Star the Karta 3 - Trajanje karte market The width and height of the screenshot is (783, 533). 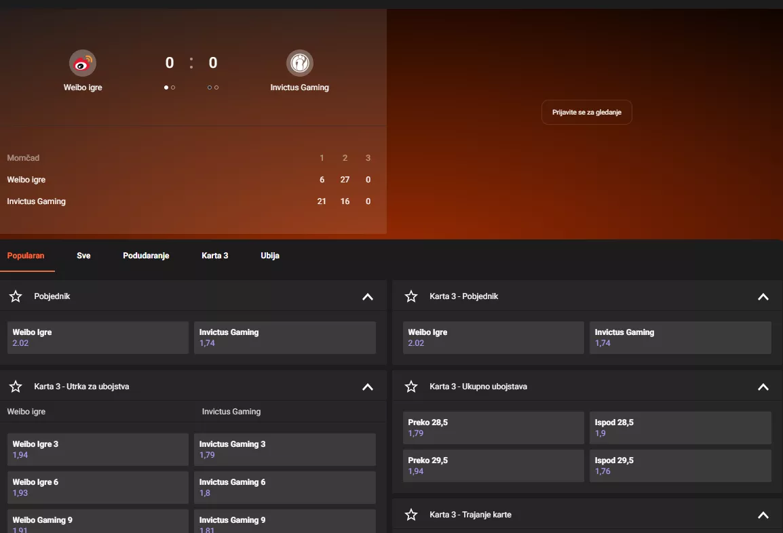[411, 515]
